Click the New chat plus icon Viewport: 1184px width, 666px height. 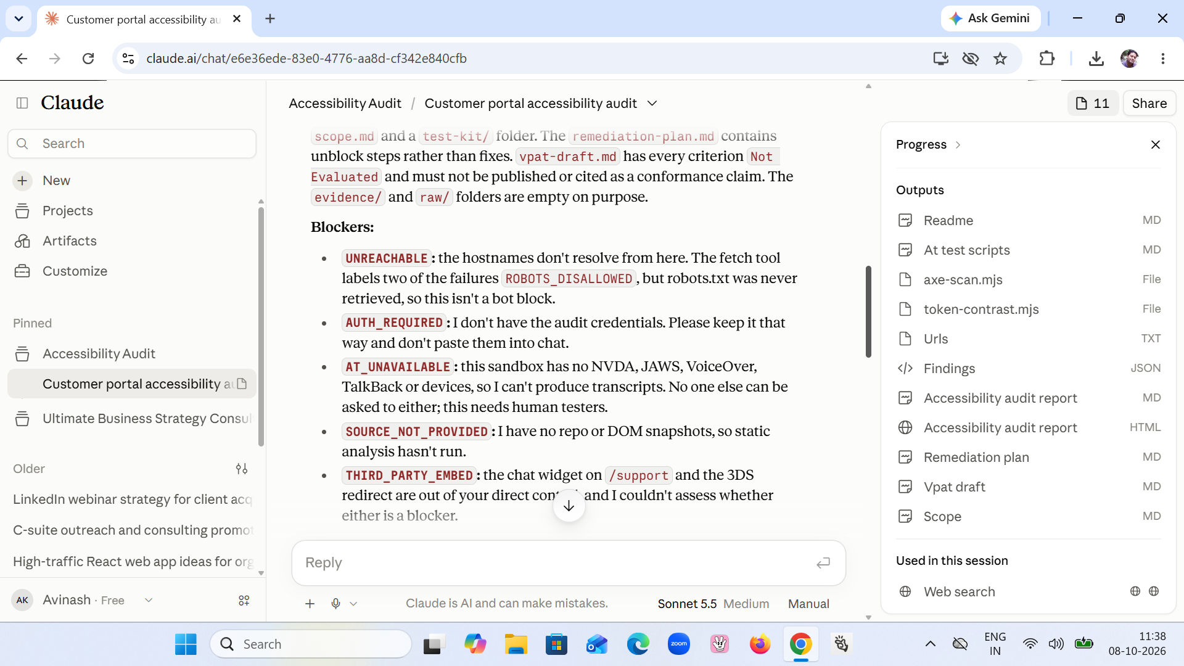tap(22, 181)
